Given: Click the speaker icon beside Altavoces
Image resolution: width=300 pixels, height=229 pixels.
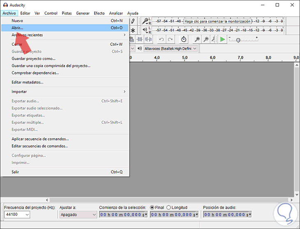Looking at the screenshot, I should click(x=140, y=49).
